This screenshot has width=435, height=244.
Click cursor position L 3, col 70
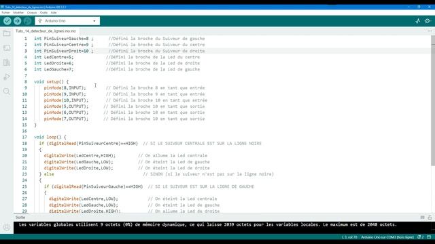tap(349, 237)
